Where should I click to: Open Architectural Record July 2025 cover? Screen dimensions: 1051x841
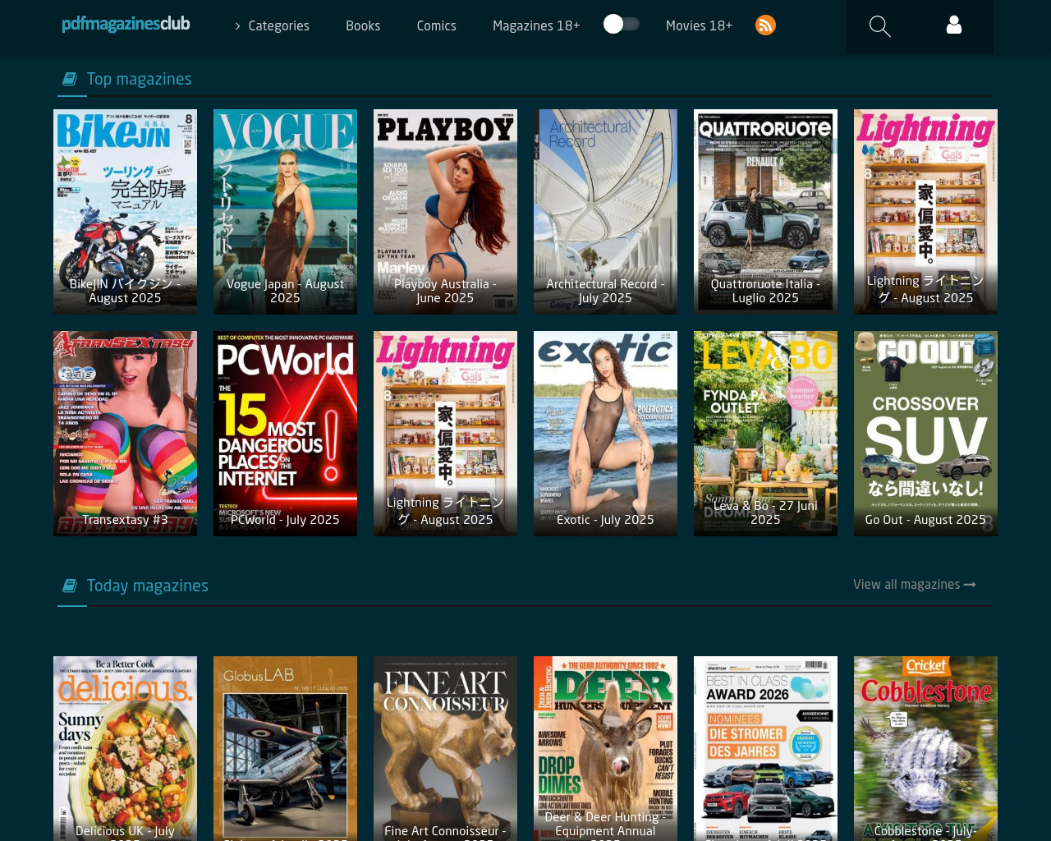(x=605, y=212)
